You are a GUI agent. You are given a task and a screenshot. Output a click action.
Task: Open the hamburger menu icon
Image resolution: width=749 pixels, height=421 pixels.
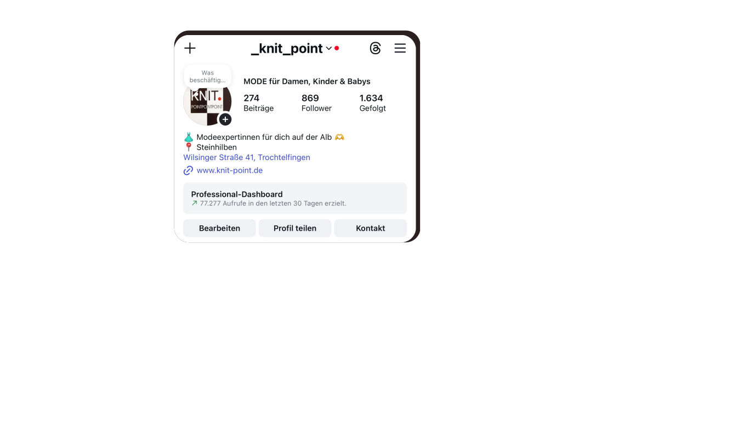(400, 48)
